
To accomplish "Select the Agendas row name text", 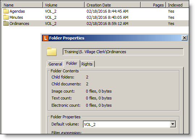I will click(17, 11).
